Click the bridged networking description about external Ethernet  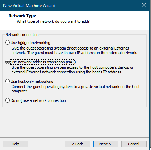point(74,51)
